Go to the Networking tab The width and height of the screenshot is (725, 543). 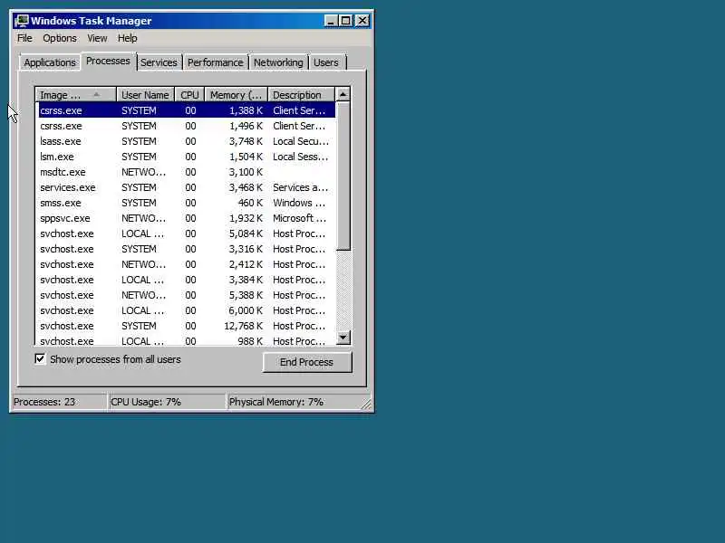point(278,62)
